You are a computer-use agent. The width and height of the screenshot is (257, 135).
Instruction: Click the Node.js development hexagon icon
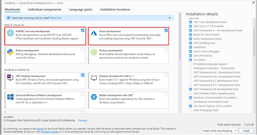coord(94,52)
